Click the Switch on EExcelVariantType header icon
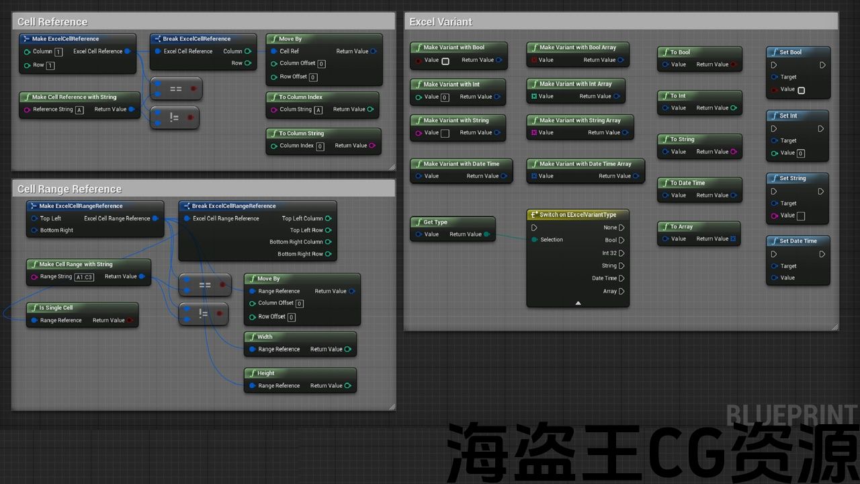The width and height of the screenshot is (860, 484). pyautogui.click(x=533, y=214)
